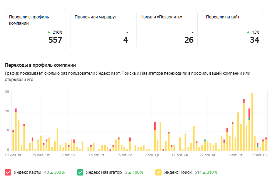Click the 26 calls value

click(189, 40)
